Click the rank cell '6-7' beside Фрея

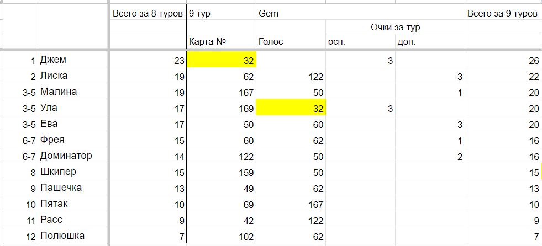click(x=20, y=140)
